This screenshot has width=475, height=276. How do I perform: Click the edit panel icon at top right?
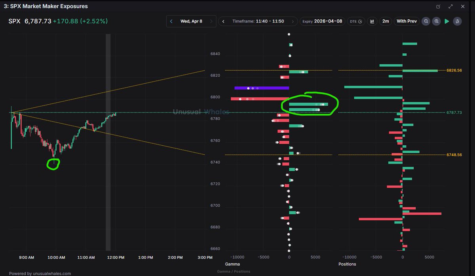tap(438, 6)
